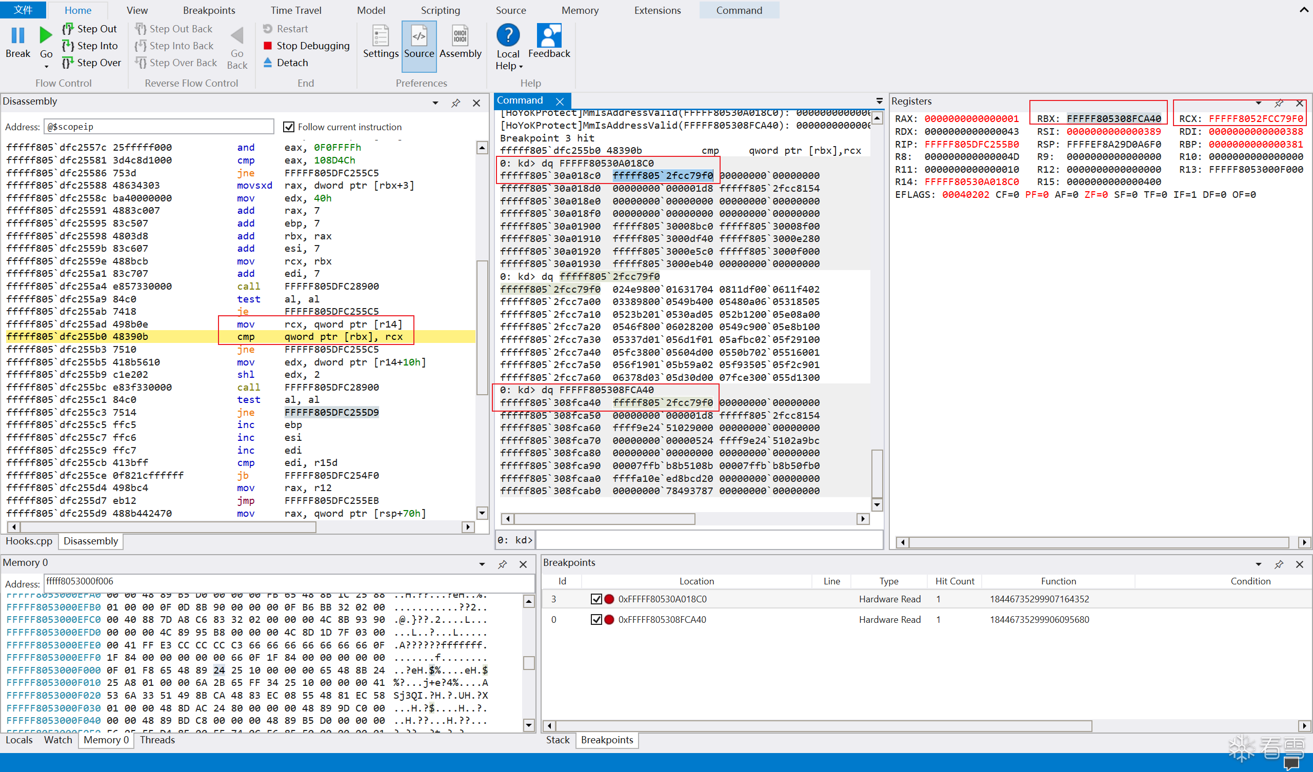
Task: Pin the Disassembly panel
Action: (456, 103)
